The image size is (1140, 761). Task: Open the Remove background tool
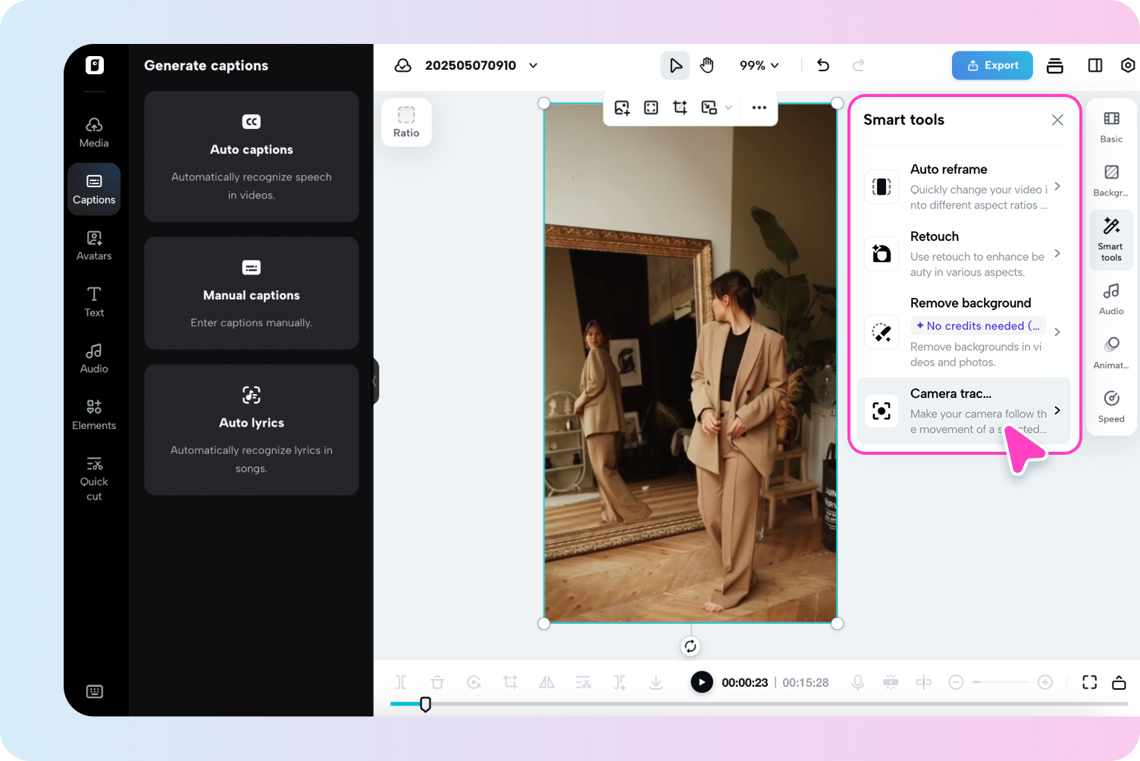point(963,332)
